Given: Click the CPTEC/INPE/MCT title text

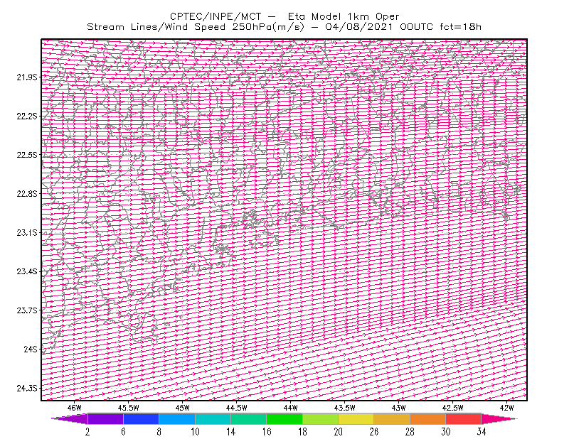Looking at the screenshot, I should (x=216, y=16).
